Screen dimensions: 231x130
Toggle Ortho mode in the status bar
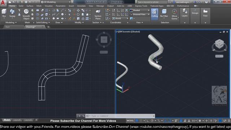click(x=148, y=121)
